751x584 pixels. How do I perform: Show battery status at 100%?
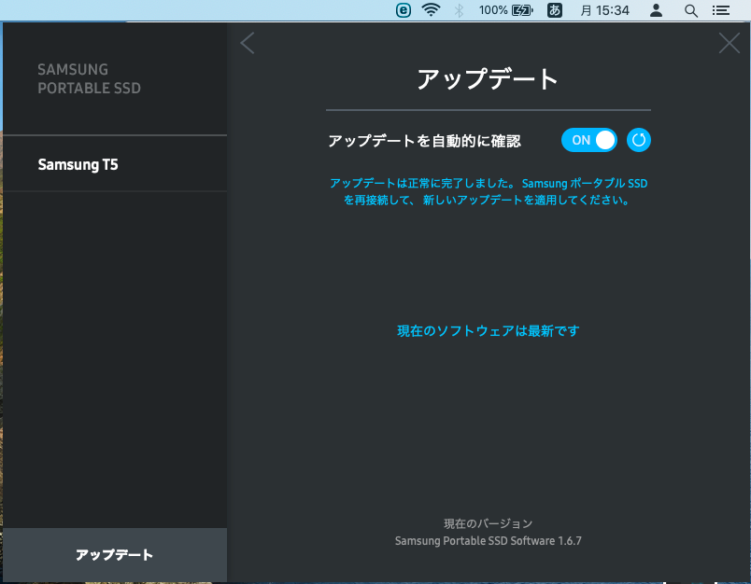[504, 10]
